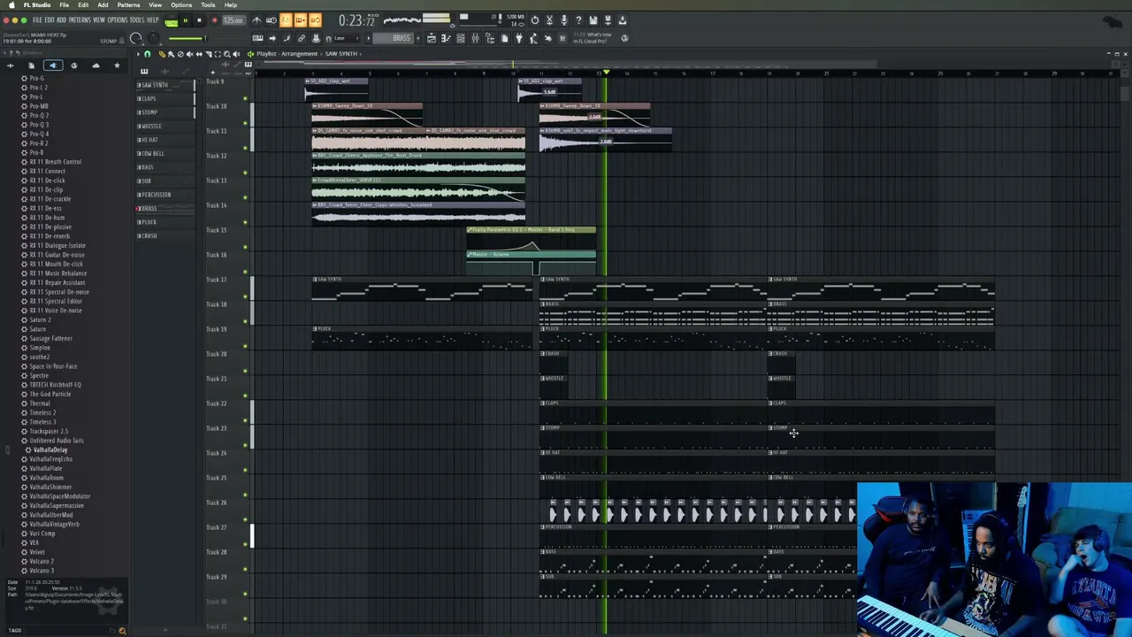
Task: Open the Channel rack view icon
Action: [461, 38]
